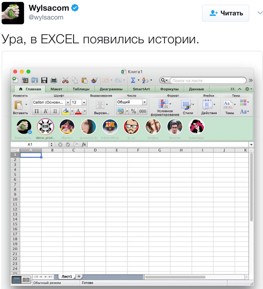Switch to Данные tab
Image resolution: width=263 pixels, height=289 pixels.
[196, 89]
